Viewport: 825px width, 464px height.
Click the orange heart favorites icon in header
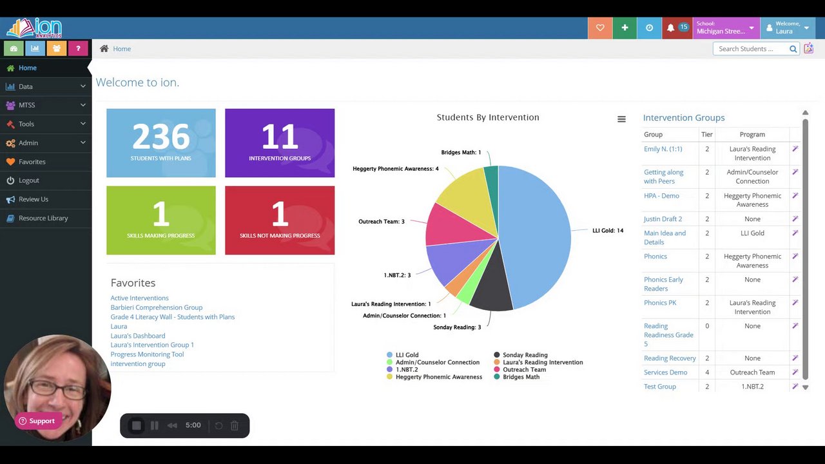(x=600, y=28)
